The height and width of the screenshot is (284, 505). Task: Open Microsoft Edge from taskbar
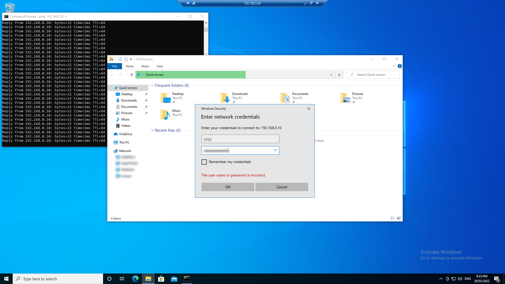135,279
